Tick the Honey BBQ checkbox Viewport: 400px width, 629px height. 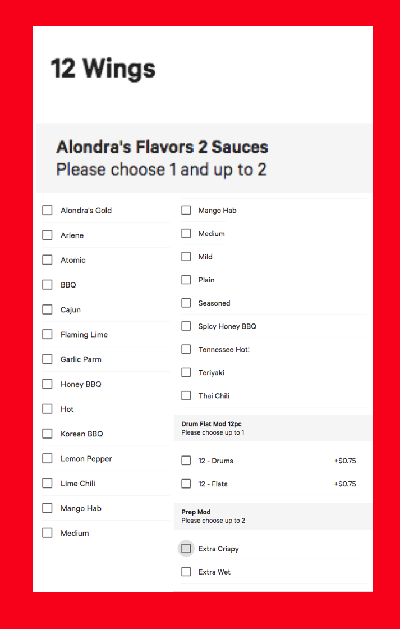click(48, 384)
